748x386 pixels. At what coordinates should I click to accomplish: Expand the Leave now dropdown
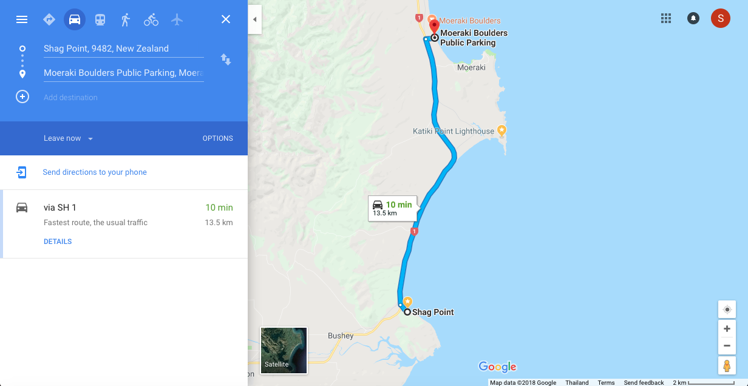click(x=69, y=138)
